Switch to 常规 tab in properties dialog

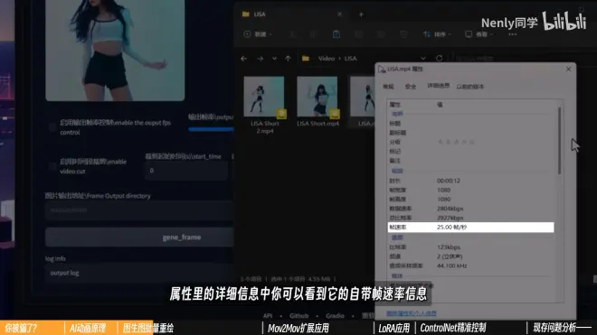(x=388, y=87)
